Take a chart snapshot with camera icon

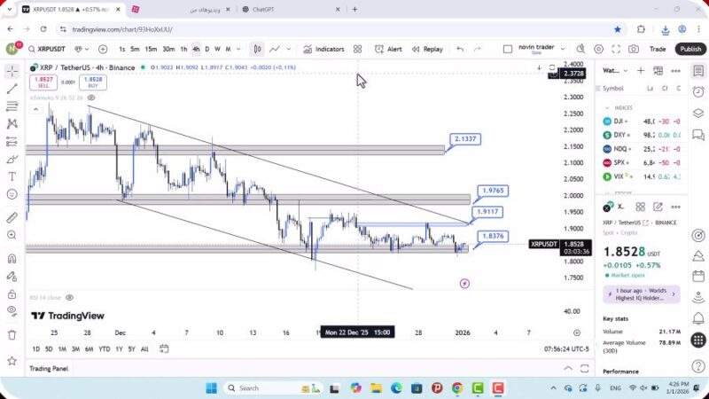pyautogui.click(x=634, y=50)
